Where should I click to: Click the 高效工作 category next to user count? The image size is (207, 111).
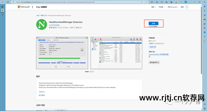[x=79, y=28]
